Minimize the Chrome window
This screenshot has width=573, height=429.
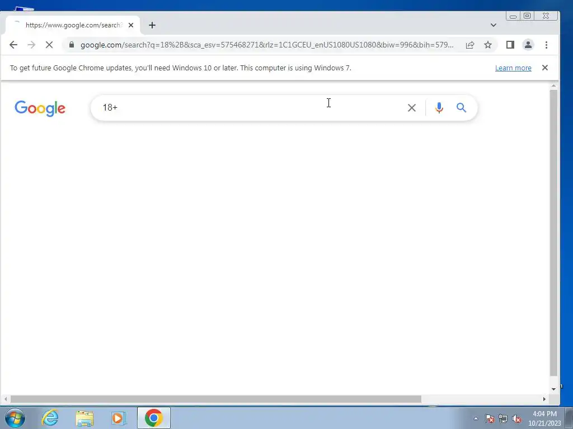(x=513, y=16)
